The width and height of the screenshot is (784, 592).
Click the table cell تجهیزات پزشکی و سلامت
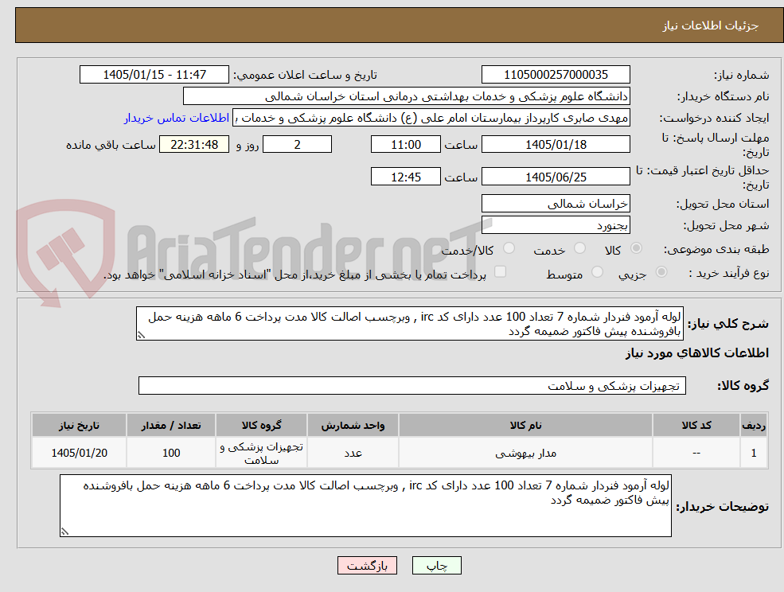pos(261,453)
